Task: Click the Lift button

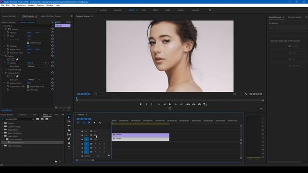Action: [188, 104]
